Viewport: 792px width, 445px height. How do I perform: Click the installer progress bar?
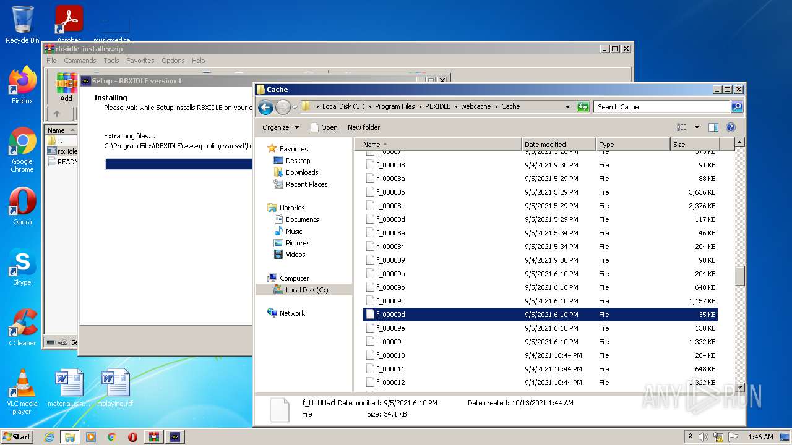(179, 164)
